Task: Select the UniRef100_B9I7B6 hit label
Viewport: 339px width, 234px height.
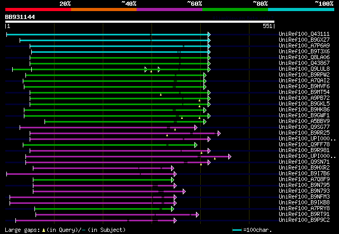Action: pyautogui.click(x=304, y=174)
